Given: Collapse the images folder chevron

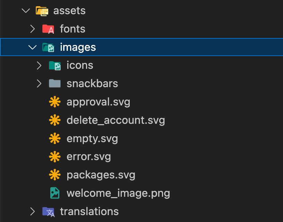Looking at the screenshot, I should point(33,47).
